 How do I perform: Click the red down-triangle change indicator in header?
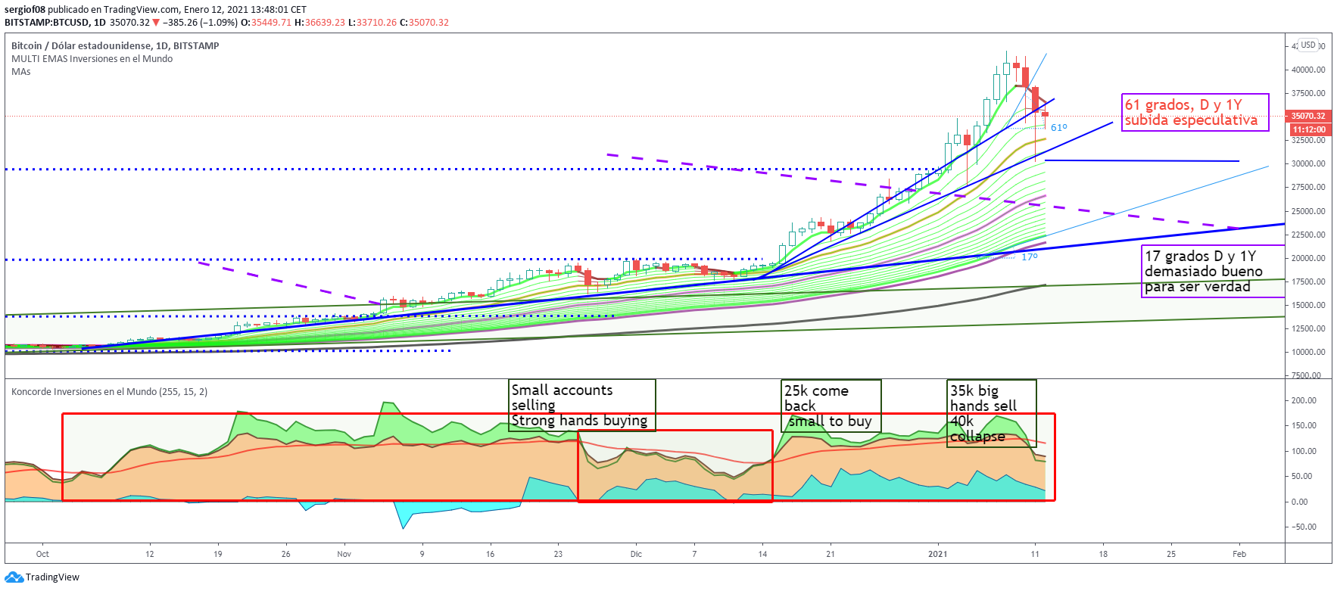156,23
